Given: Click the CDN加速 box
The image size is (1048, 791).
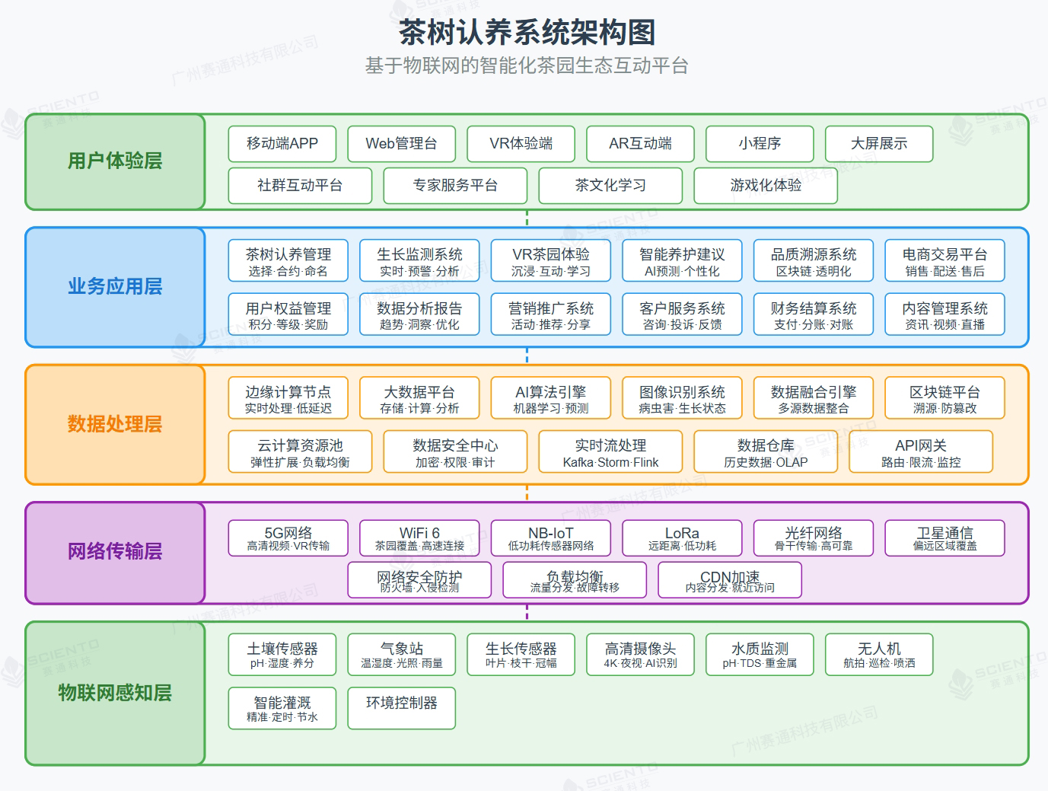Looking at the screenshot, I should (x=730, y=581).
